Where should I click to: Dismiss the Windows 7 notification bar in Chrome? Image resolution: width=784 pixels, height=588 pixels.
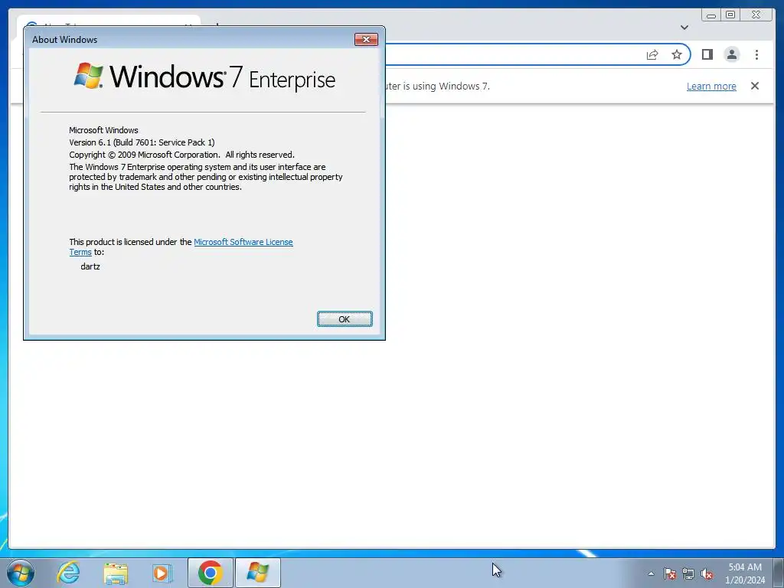[x=755, y=86]
